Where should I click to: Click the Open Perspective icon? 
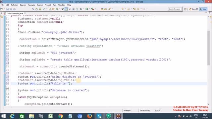point(185,9)
